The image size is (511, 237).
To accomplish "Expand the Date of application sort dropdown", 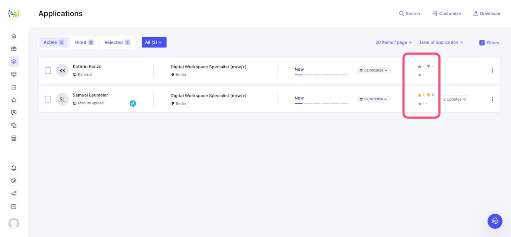I will click(441, 42).
